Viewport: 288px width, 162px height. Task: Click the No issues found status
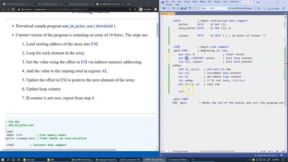point(180,151)
